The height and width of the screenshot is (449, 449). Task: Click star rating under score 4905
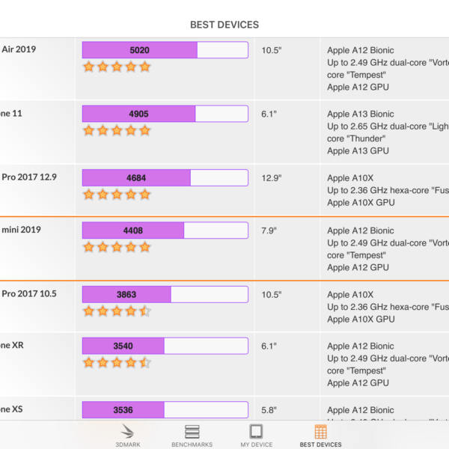click(117, 130)
